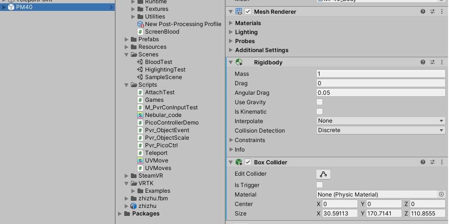Screen dimensions: 449x224
Task: Click the Center X value field
Action: (340, 204)
